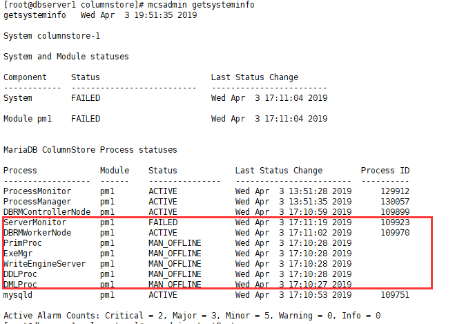The width and height of the screenshot is (455, 324).
Task: Click the heading 'System and Module statuses'
Action: tap(66, 57)
